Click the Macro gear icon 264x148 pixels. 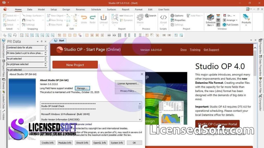(x=140, y=17)
